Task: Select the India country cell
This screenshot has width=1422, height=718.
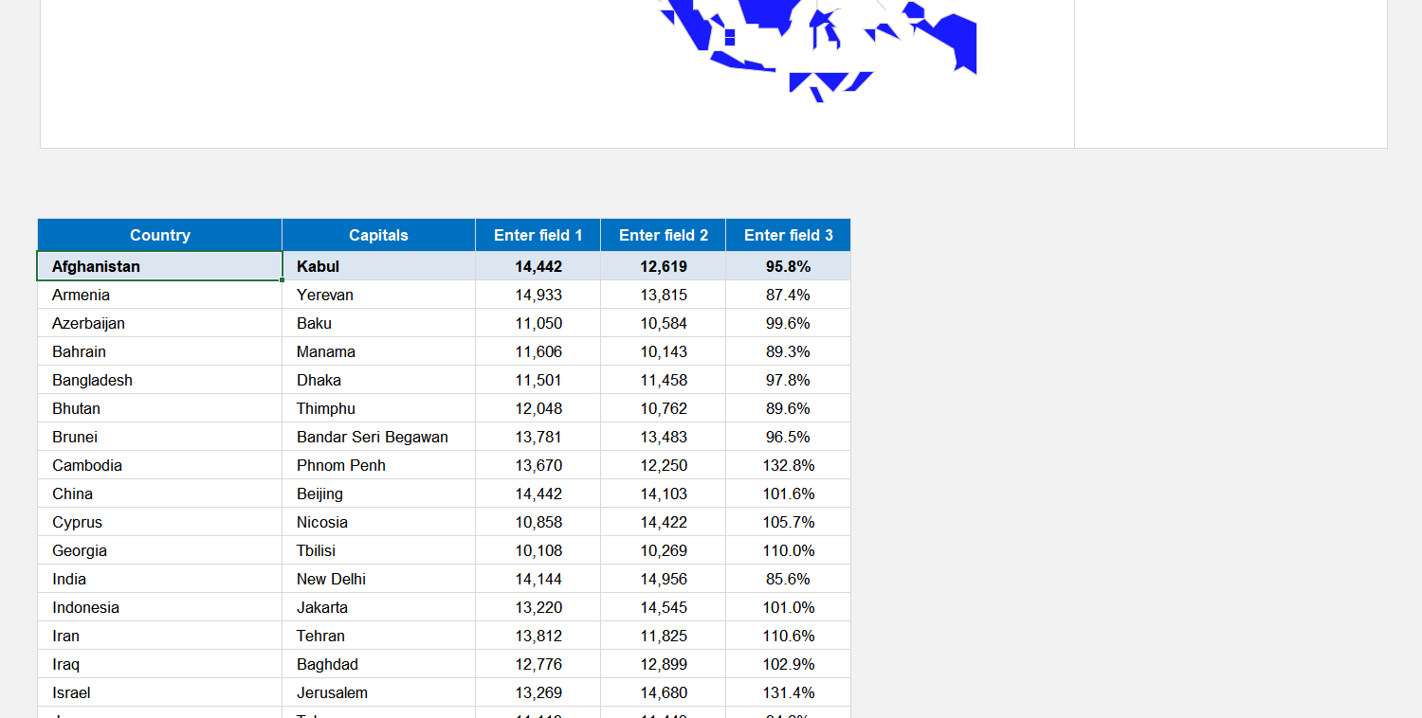Action: [159, 579]
